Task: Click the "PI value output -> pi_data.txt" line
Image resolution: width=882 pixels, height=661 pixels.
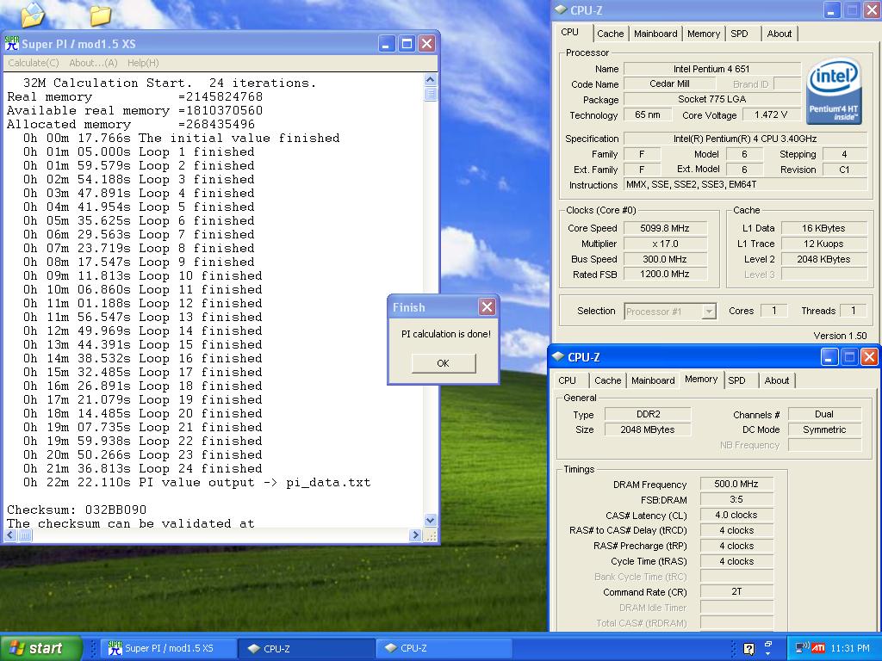Action: point(197,483)
